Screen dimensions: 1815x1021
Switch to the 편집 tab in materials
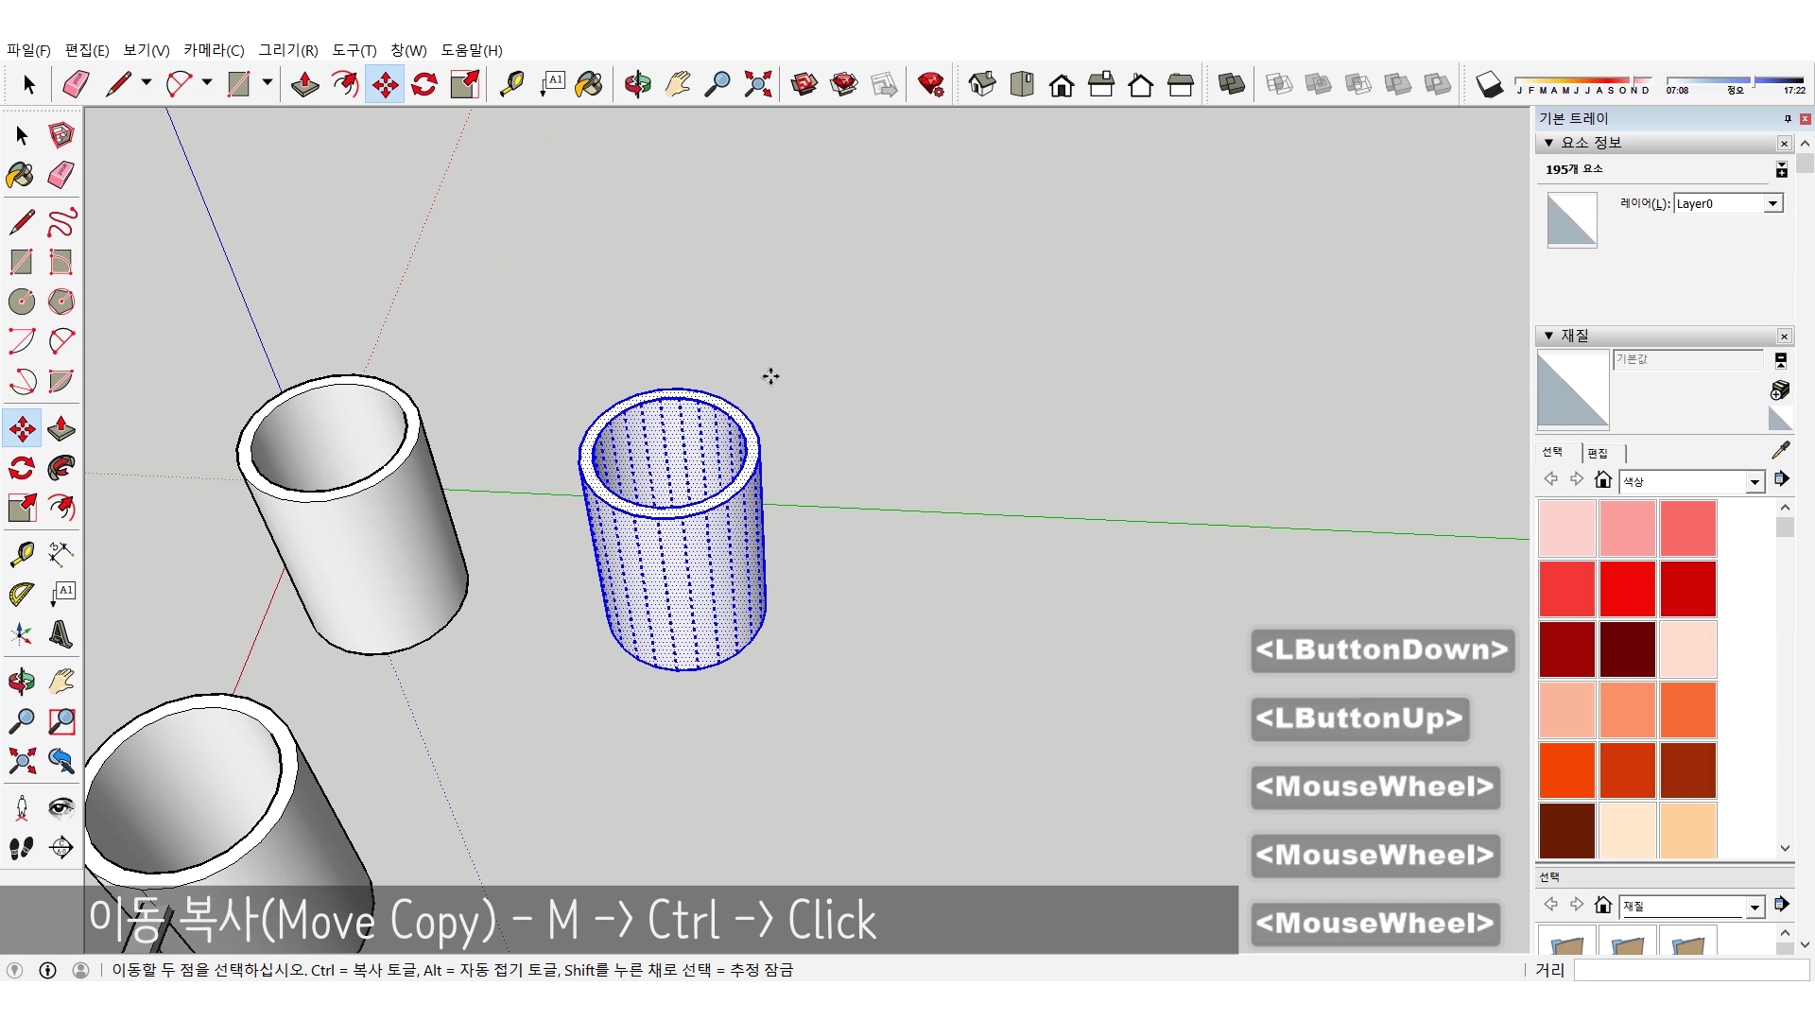click(1598, 453)
